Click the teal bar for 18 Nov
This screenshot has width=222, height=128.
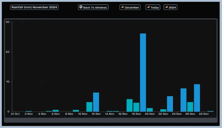coord(136,107)
